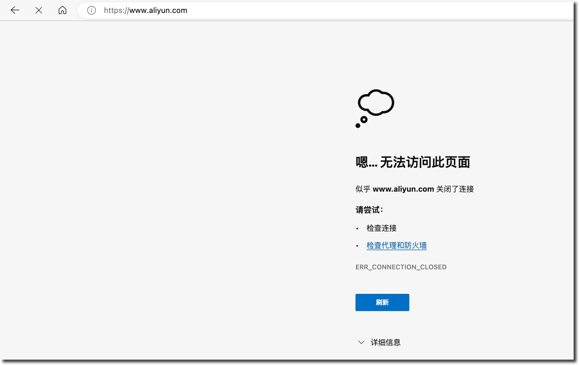Screen dimensions: 579x365
Task: Click the back arrow in toolbar
Action: (x=15, y=10)
